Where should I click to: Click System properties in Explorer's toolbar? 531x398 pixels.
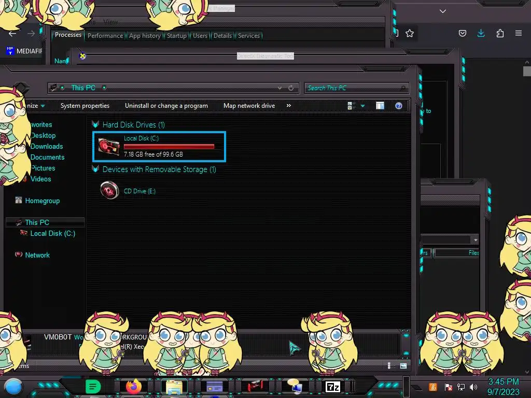(x=85, y=106)
